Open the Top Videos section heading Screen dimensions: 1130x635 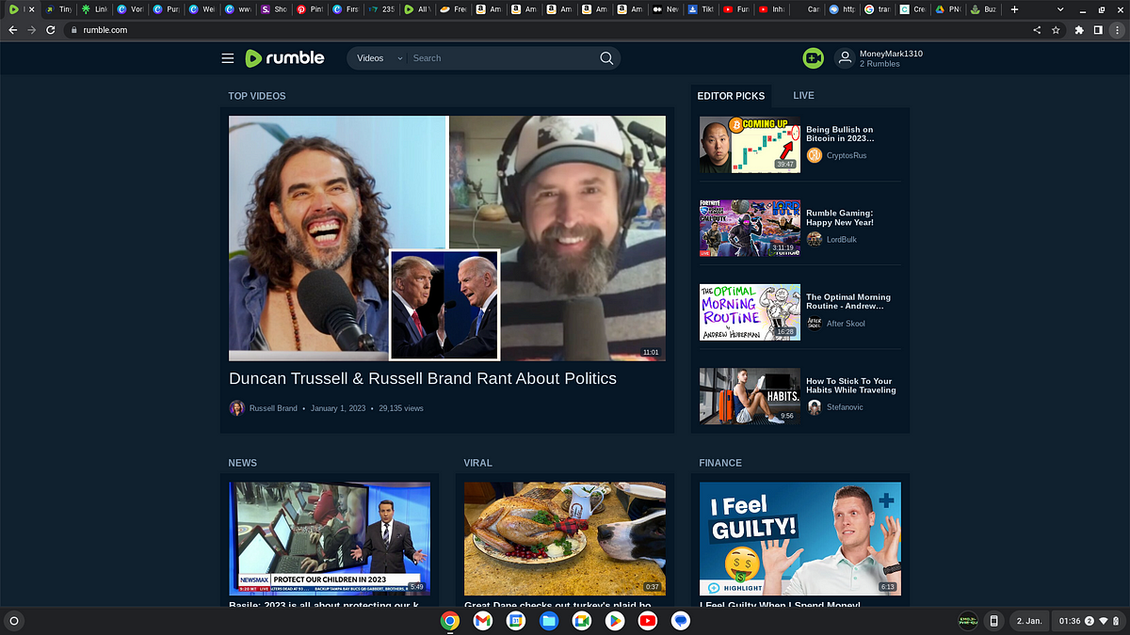point(257,96)
